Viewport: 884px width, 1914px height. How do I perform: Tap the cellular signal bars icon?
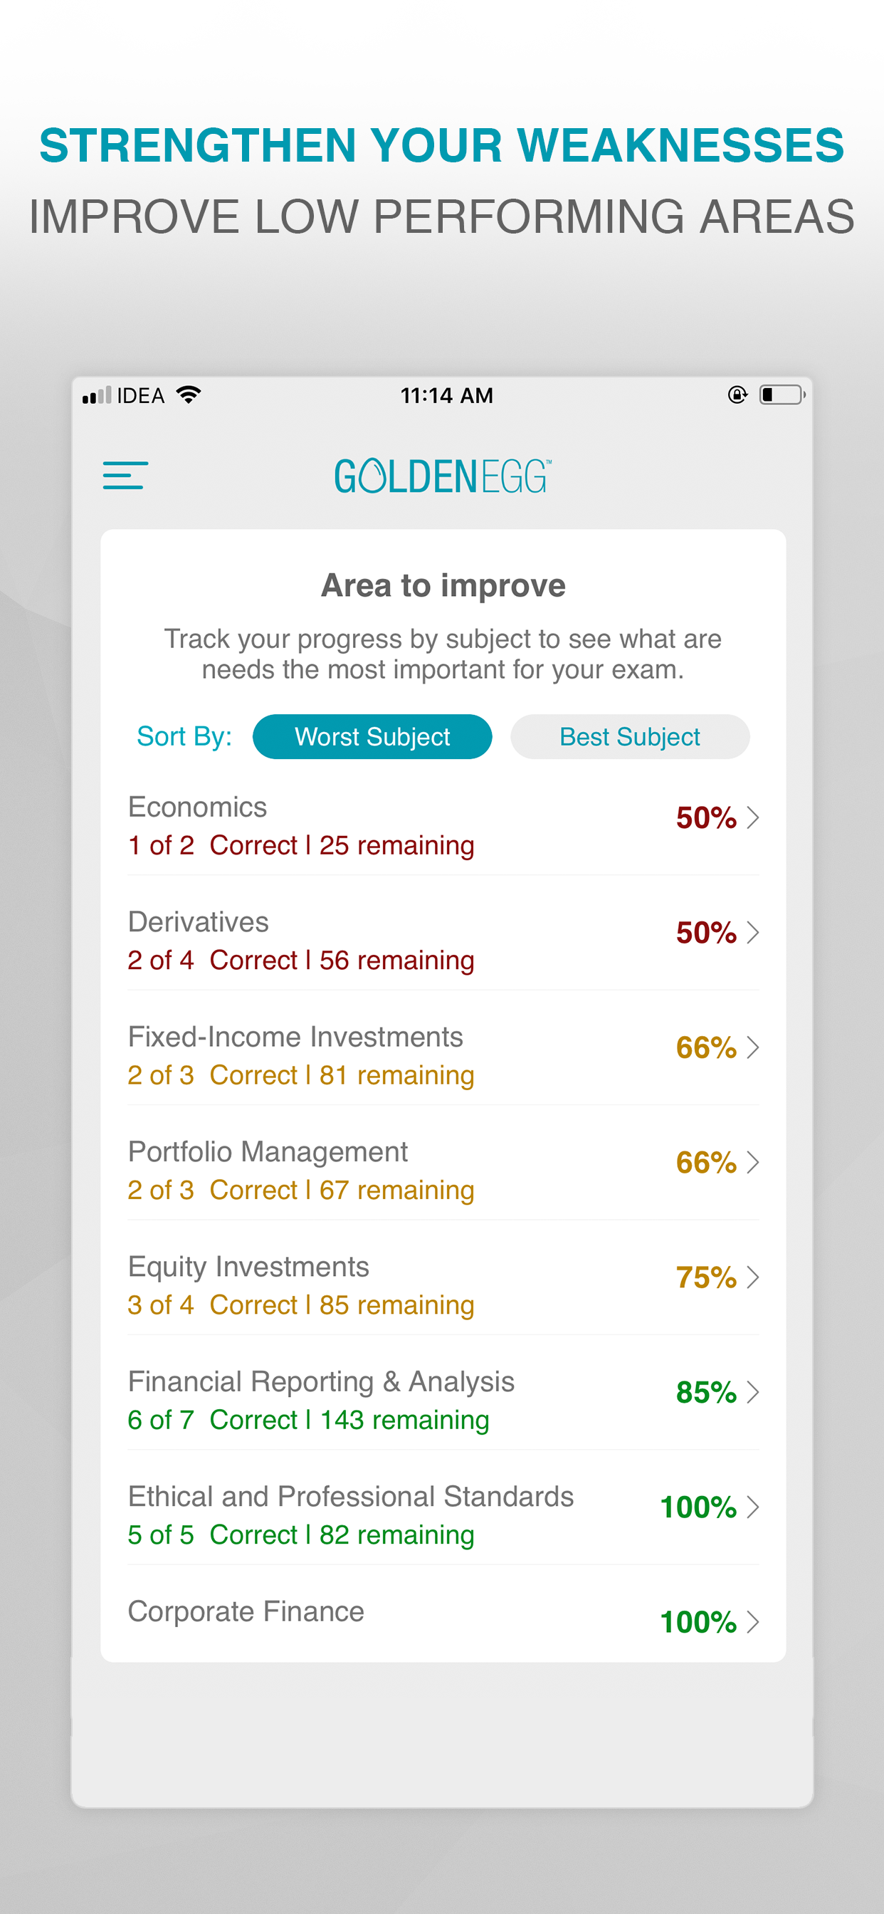click(97, 394)
